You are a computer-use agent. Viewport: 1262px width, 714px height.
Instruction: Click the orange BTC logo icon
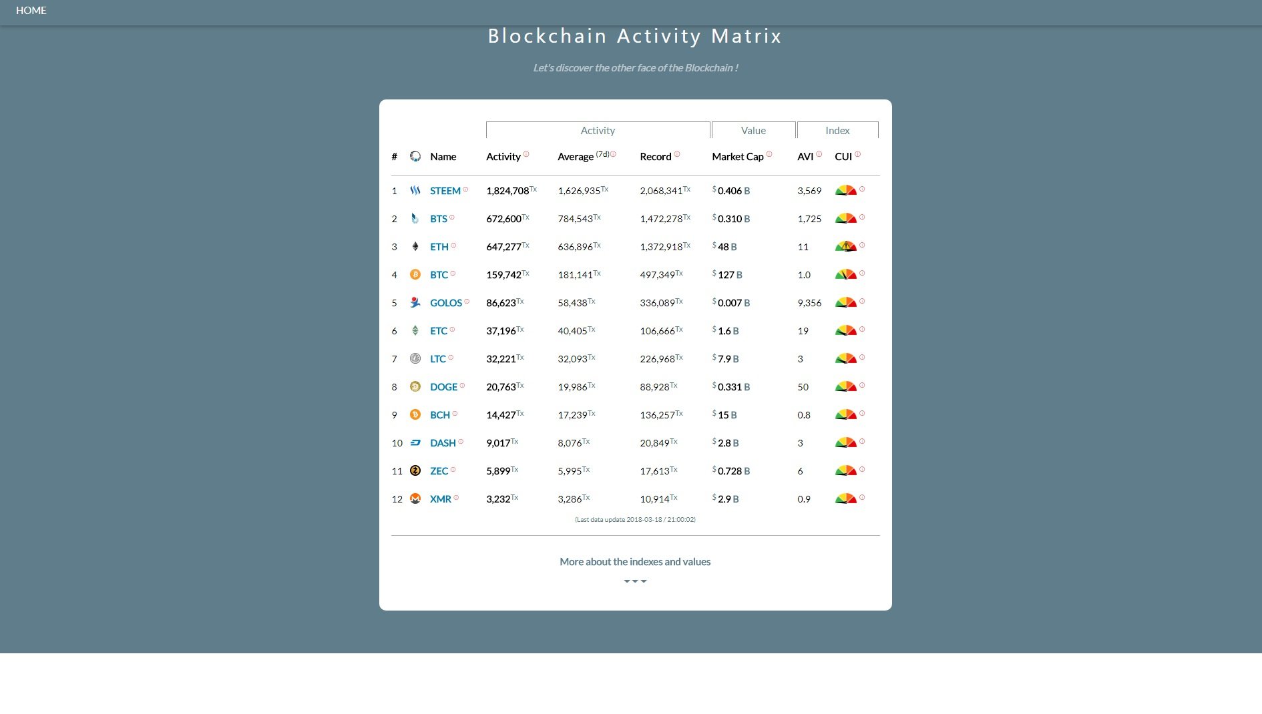[x=415, y=274]
